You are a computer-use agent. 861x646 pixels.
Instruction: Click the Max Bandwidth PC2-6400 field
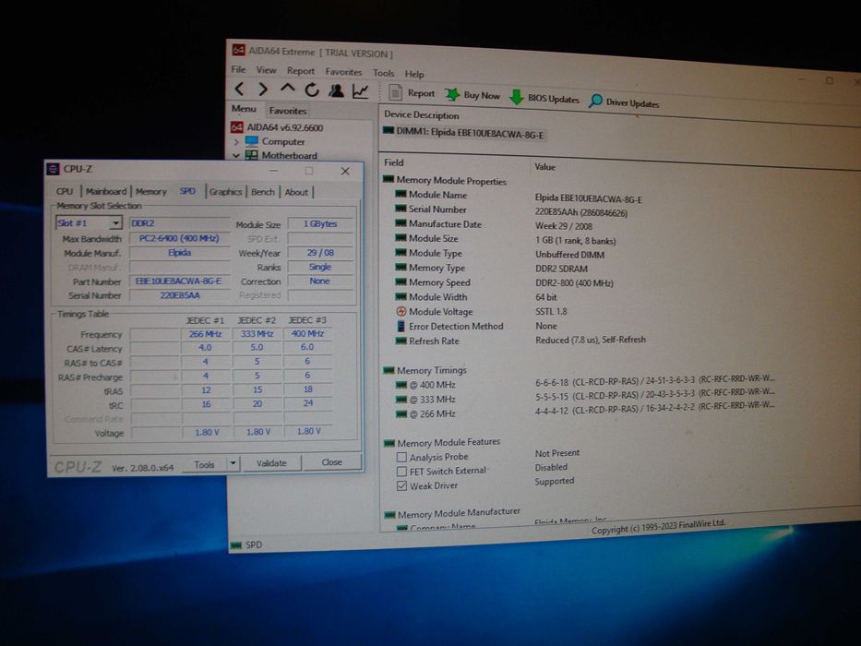(179, 238)
